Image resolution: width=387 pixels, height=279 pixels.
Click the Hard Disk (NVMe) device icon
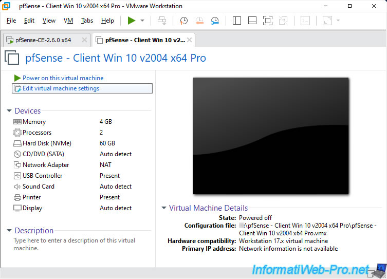(x=17, y=143)
